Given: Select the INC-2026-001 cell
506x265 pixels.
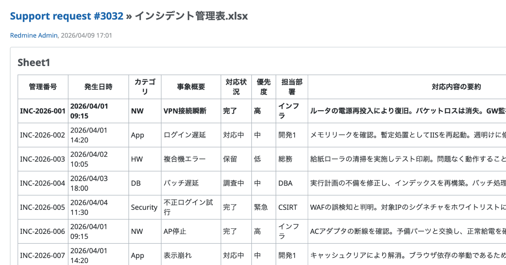Looking at the screenshot, I should point(43,111).
